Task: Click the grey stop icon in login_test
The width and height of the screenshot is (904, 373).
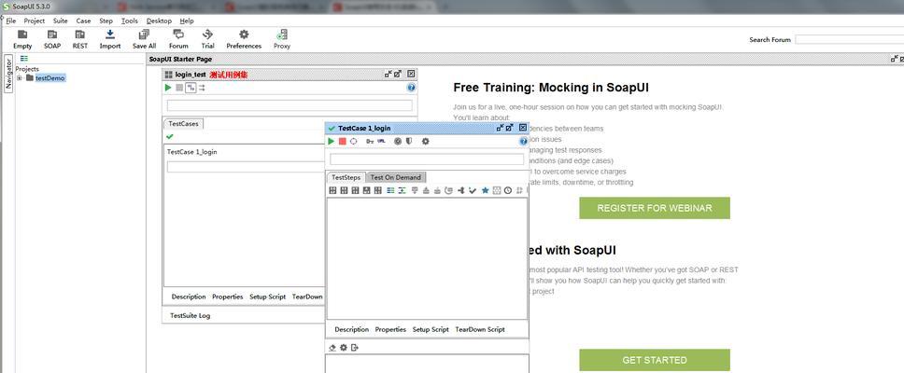Action: coord(179,88)
